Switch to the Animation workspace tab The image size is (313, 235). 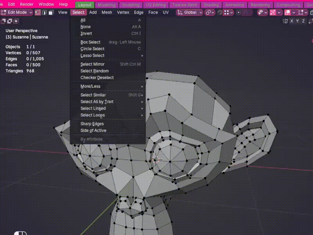[x=235, y=5]
